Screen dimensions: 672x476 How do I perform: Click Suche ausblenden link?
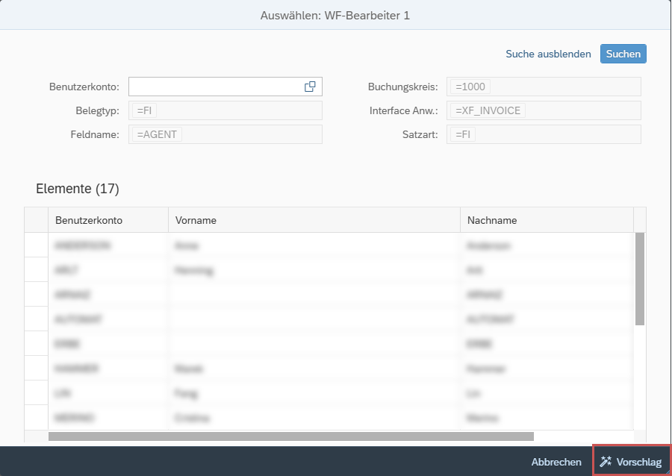point(548,54)
